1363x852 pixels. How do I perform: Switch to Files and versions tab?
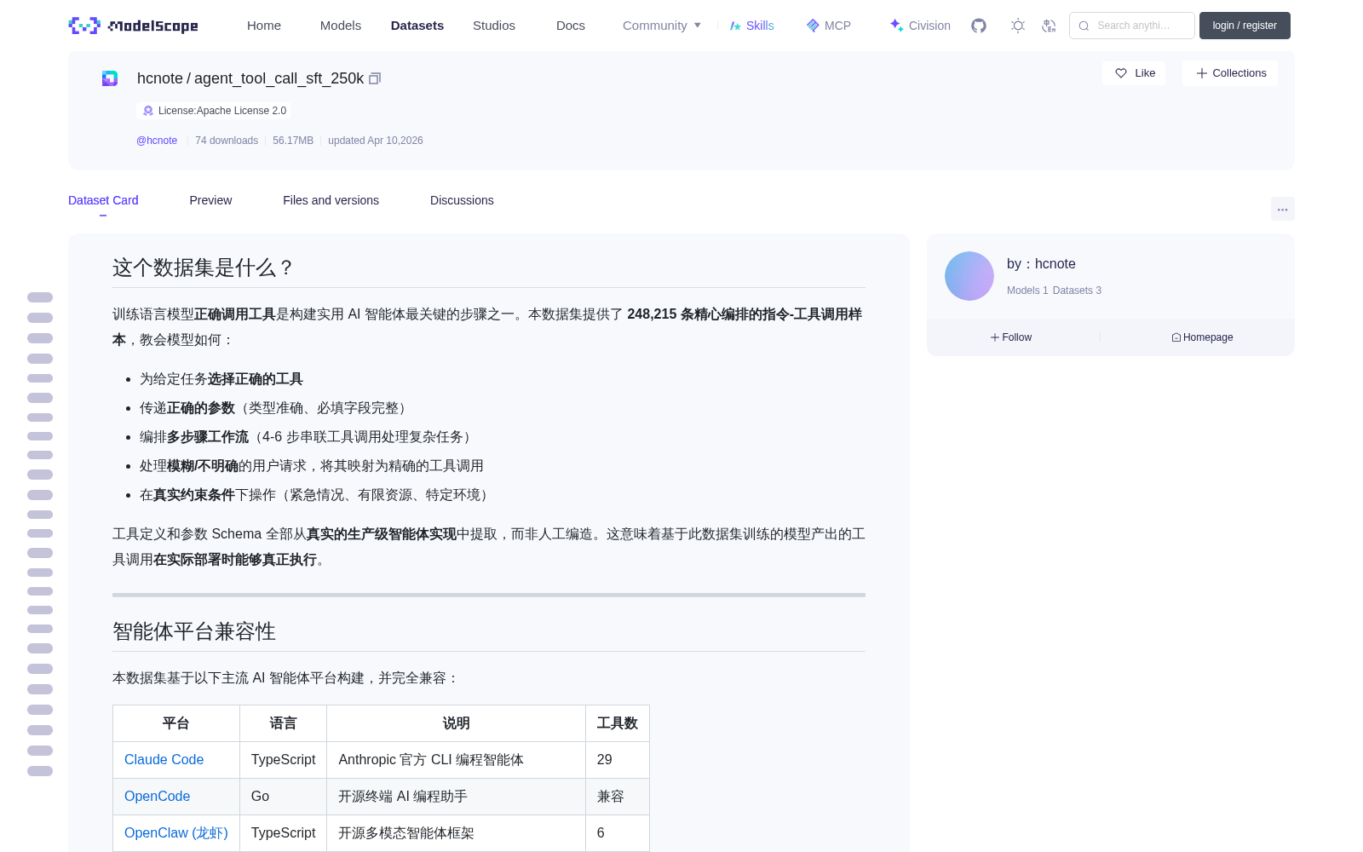tap(331, 200)
